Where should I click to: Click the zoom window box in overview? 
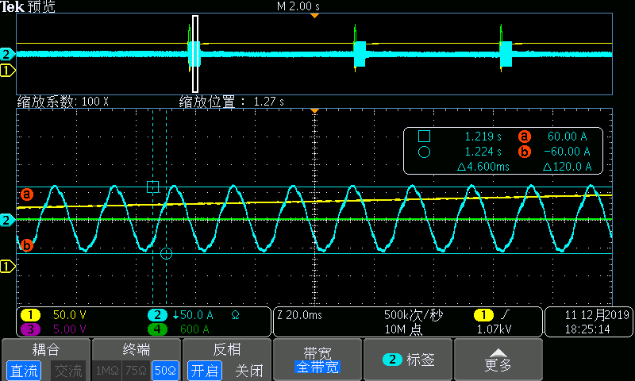[195, 54]
